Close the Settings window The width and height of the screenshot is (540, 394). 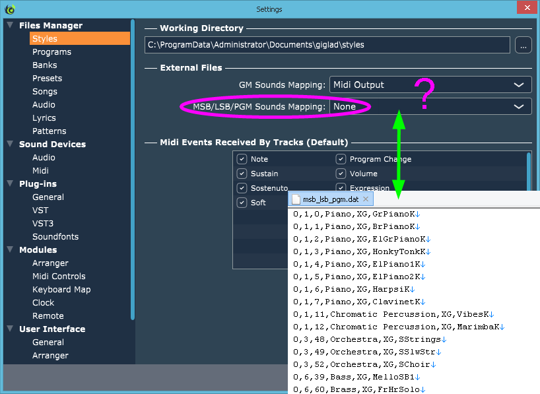click(527, 7)
